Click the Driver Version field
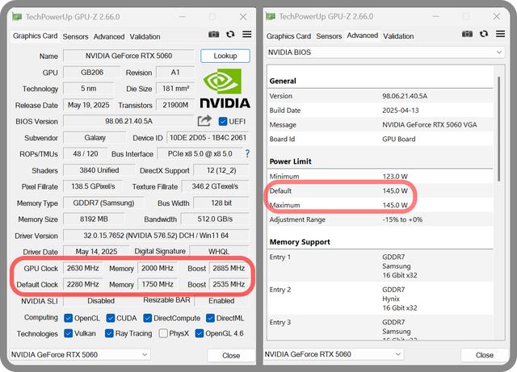Viewport: 517px width, 372px height. point(156,236)
